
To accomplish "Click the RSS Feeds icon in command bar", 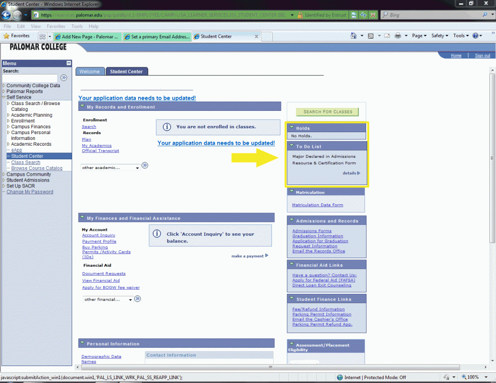I will pos(371,36).
